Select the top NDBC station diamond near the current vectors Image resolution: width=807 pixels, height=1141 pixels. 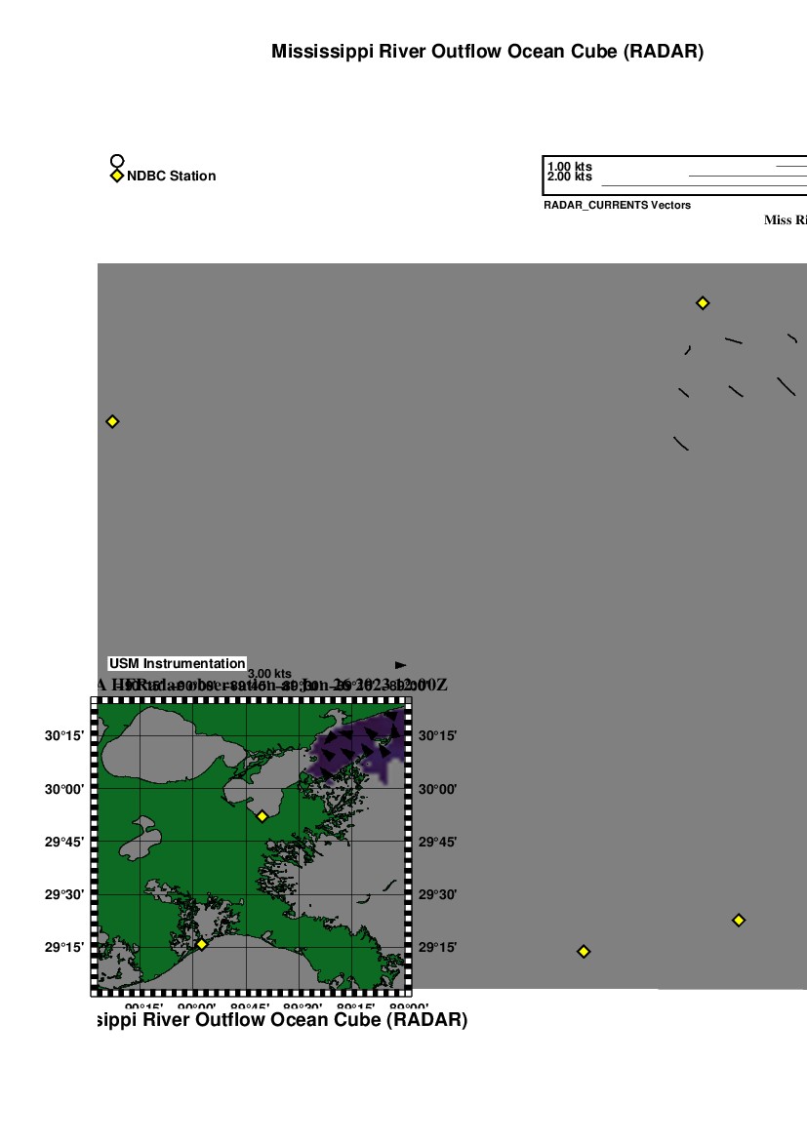pyautogui.click(x=702, y=303)
